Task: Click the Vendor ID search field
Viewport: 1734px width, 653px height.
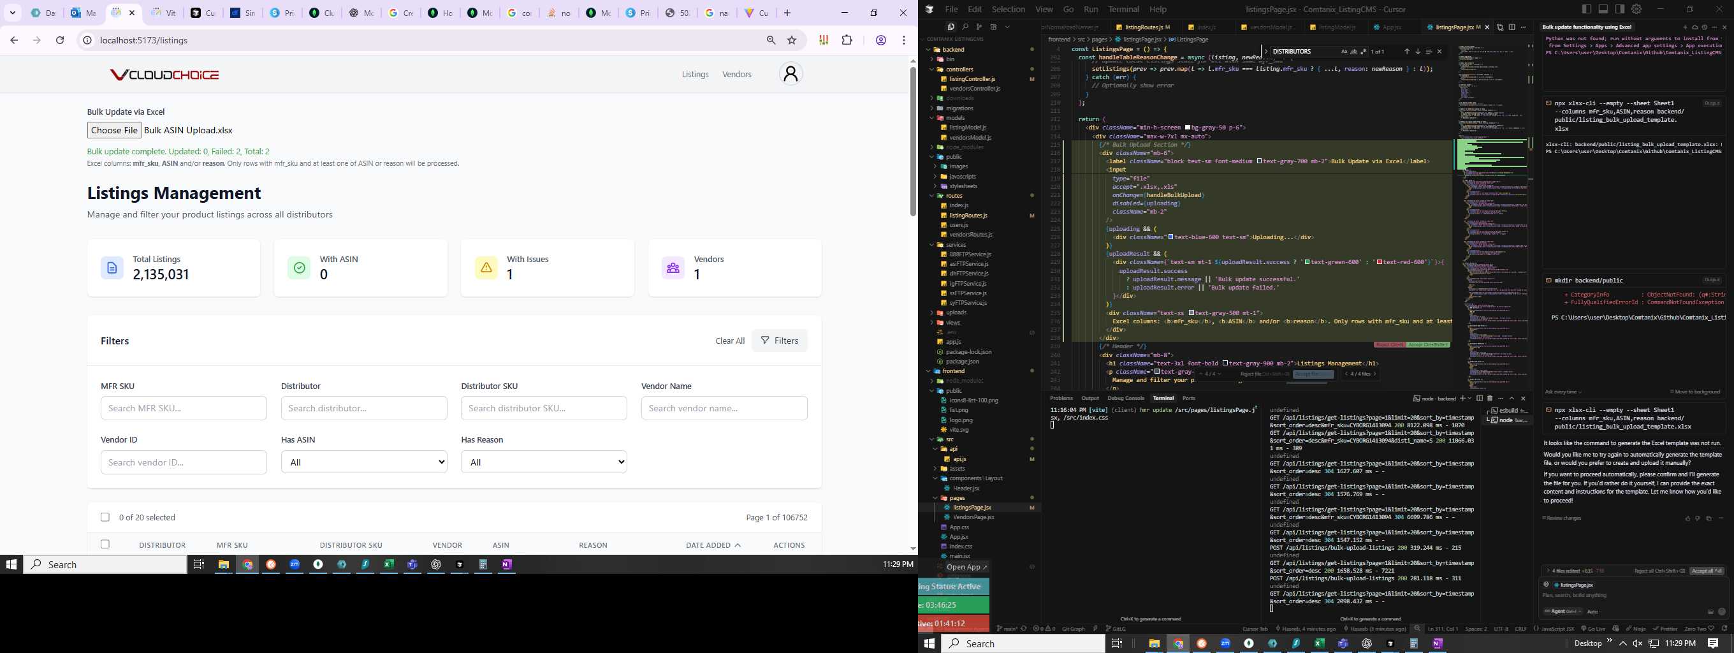Action: [184, 462]
